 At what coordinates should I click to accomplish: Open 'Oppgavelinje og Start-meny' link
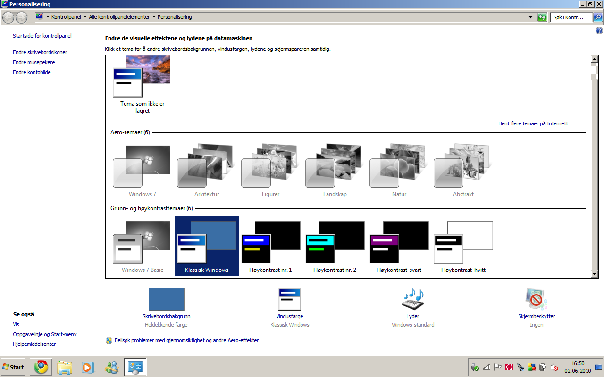pos(45,334)
